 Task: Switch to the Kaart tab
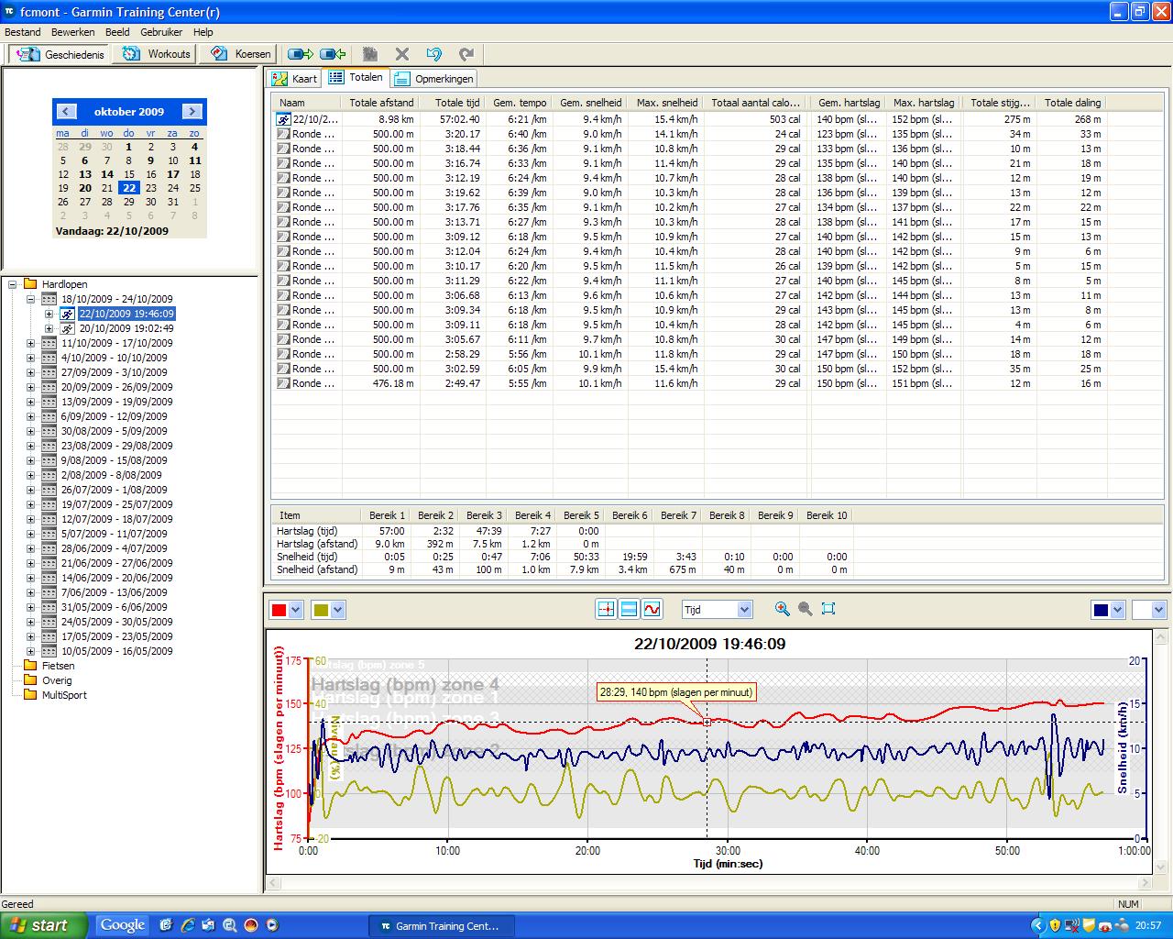pyautogui.click(x=294, y=79)
